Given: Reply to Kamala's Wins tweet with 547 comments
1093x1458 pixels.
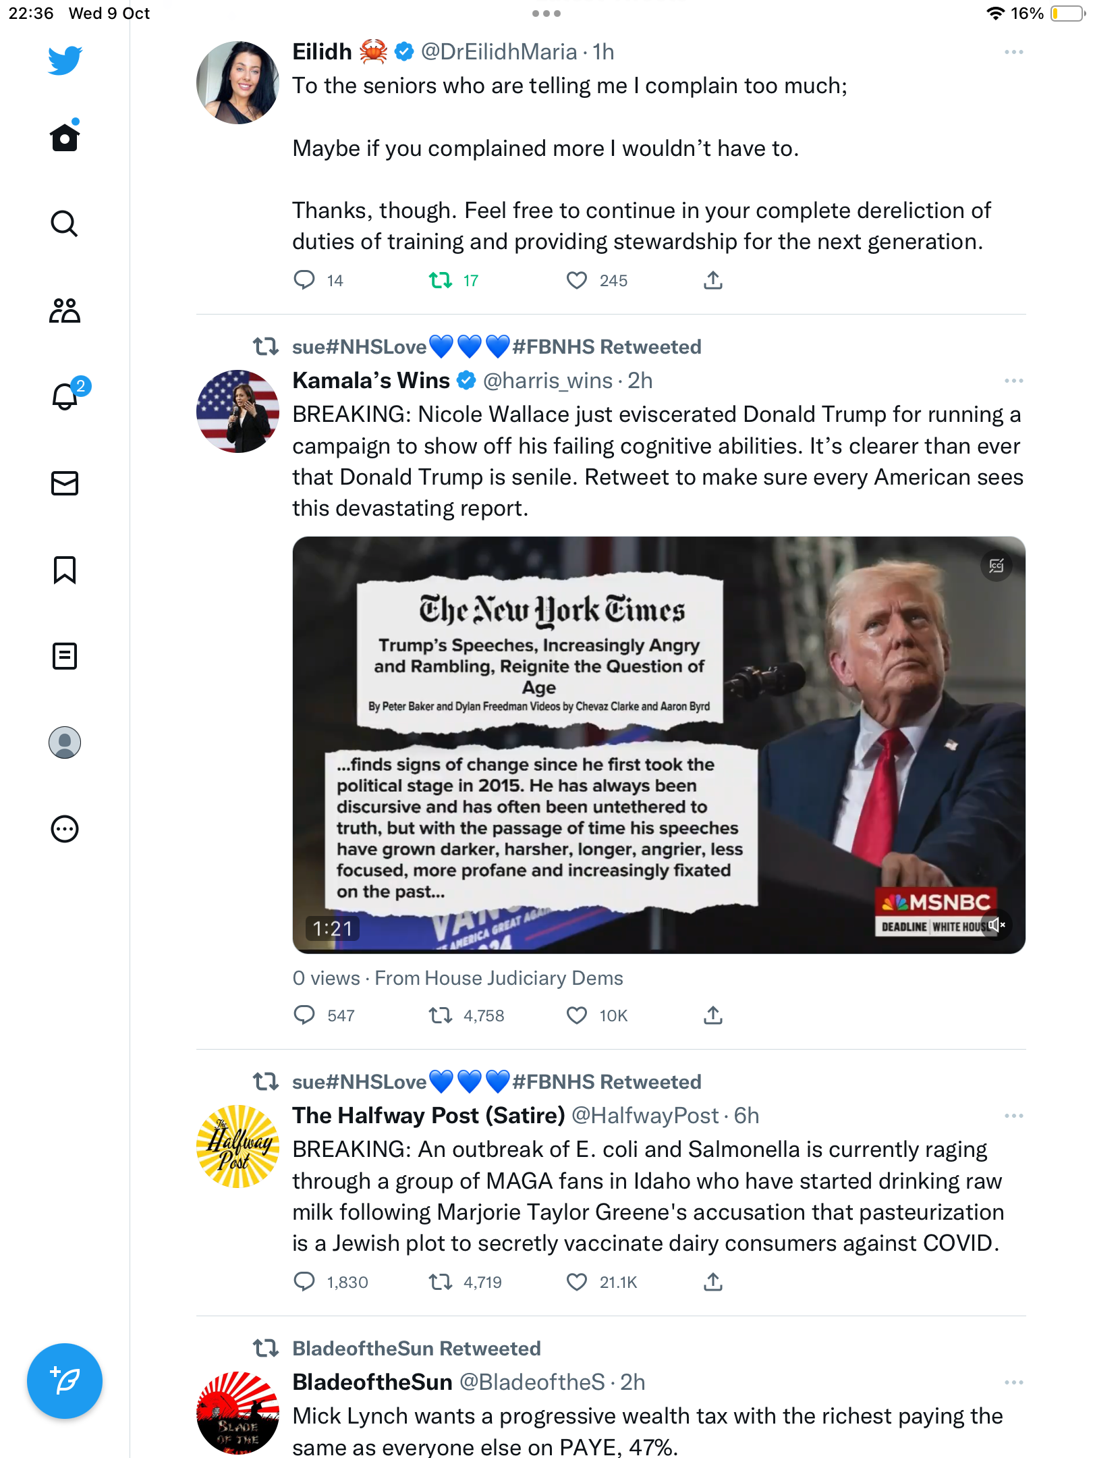Looking at the screenshot, I should pyautogui.click(x=304, y=1015).
